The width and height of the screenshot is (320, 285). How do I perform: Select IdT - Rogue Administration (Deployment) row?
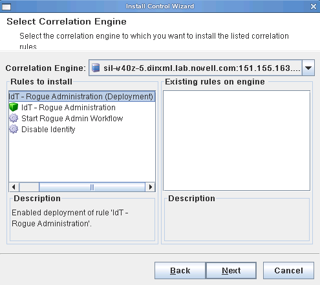click(x=82, y=96)
